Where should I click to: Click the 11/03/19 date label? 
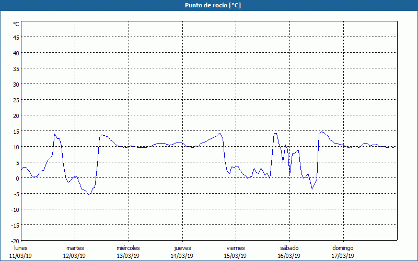21,256
